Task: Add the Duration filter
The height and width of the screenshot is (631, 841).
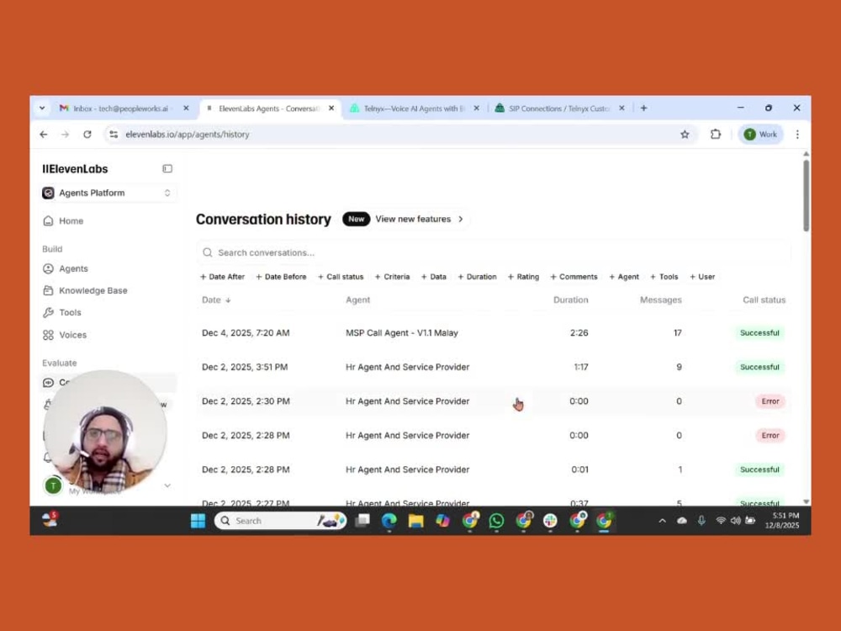Action: point(478,277)
